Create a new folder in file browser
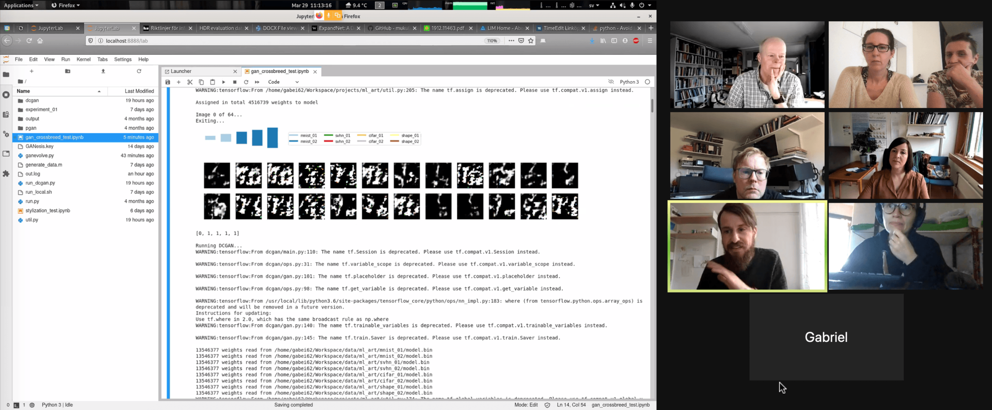The image size is (992, 410). [x=68, y=71]
